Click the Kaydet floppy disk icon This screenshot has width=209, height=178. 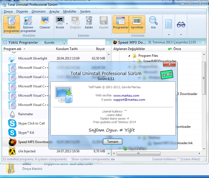pos(104,20)
